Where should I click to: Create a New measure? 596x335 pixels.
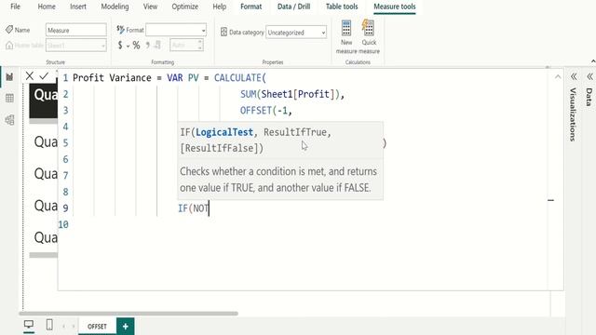coord(346,37)
